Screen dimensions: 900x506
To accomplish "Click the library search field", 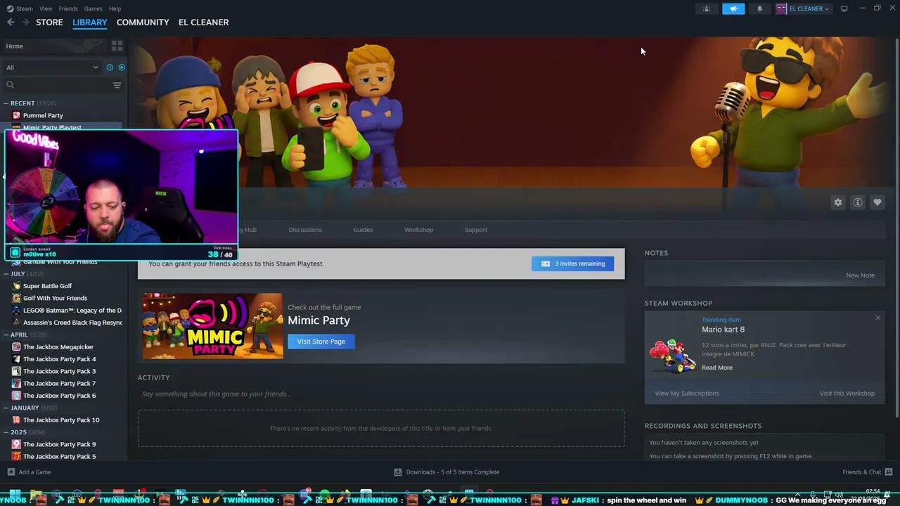I will click(58, 85).
